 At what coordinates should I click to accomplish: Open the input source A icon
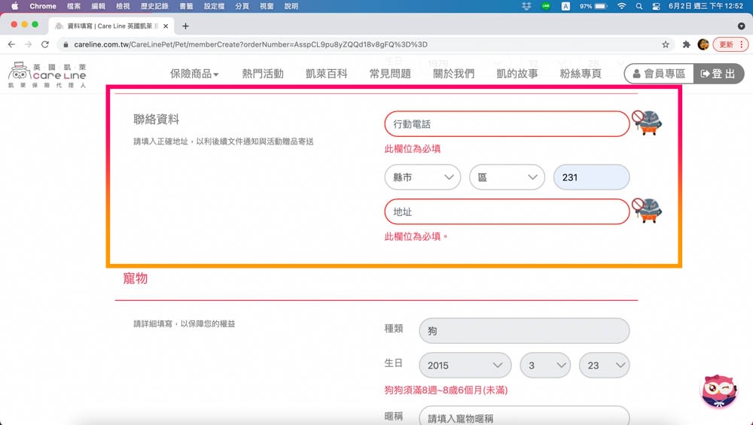pos(566,6)
